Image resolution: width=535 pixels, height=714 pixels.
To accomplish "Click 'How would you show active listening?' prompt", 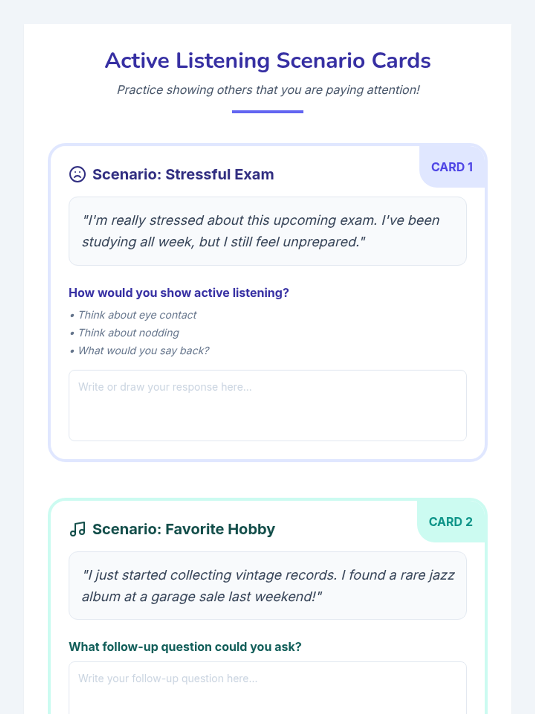I will coord(179,293).
